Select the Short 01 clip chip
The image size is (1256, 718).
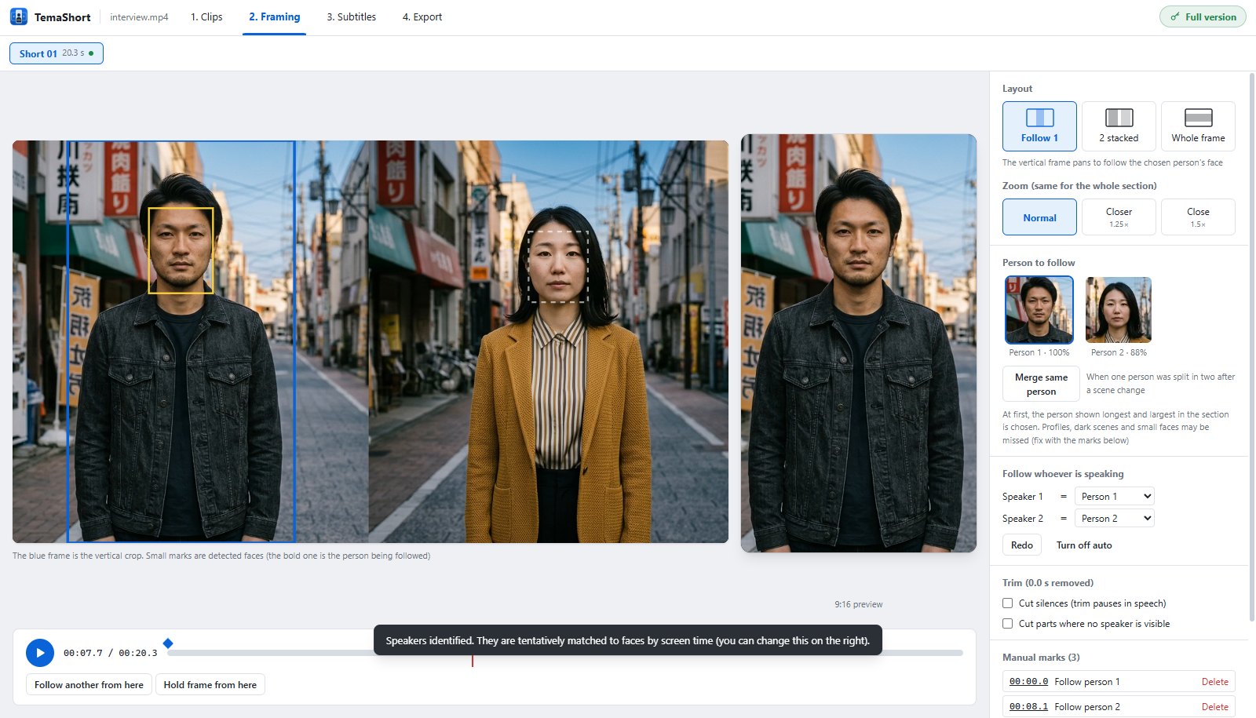pos(57,53)
